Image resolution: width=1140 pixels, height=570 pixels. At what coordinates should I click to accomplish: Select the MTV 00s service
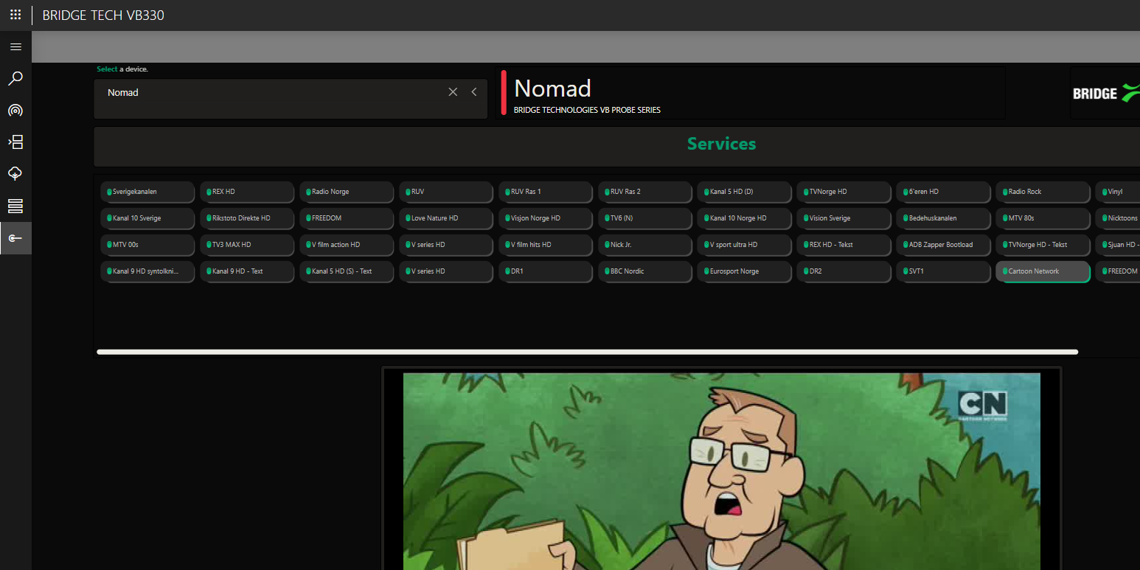[x=147, y=245]
